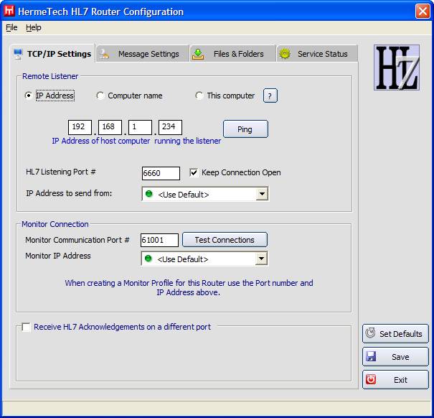Click the Monitor Connection group label
The height and width of the screenshot is (418, 434).
55,224
